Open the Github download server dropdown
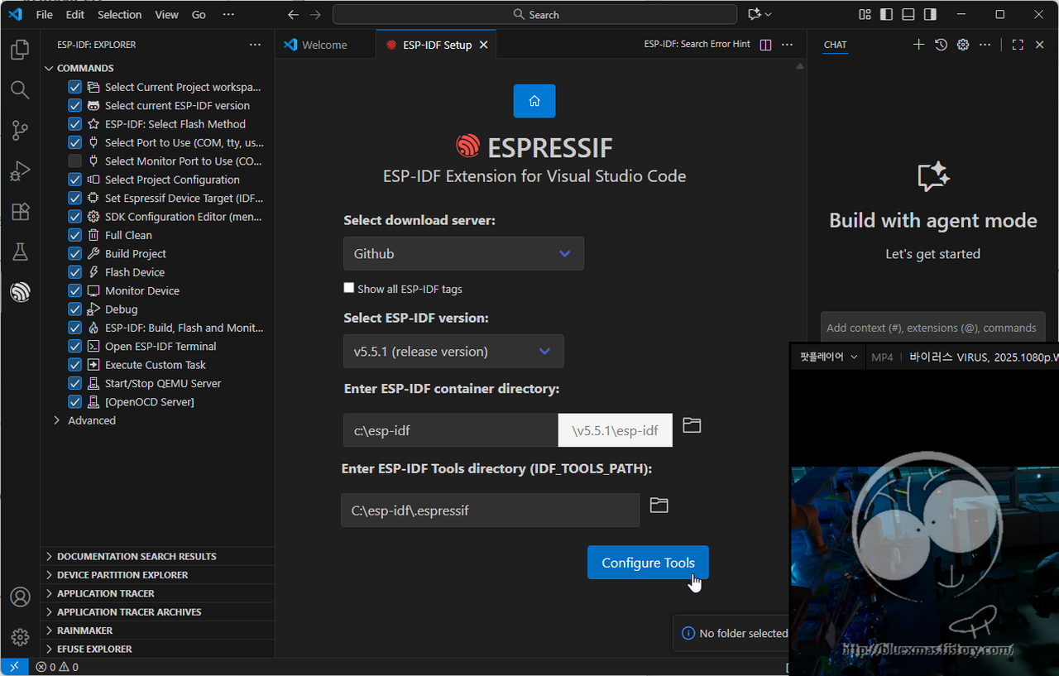The image size is (1059, 676). 463,253
